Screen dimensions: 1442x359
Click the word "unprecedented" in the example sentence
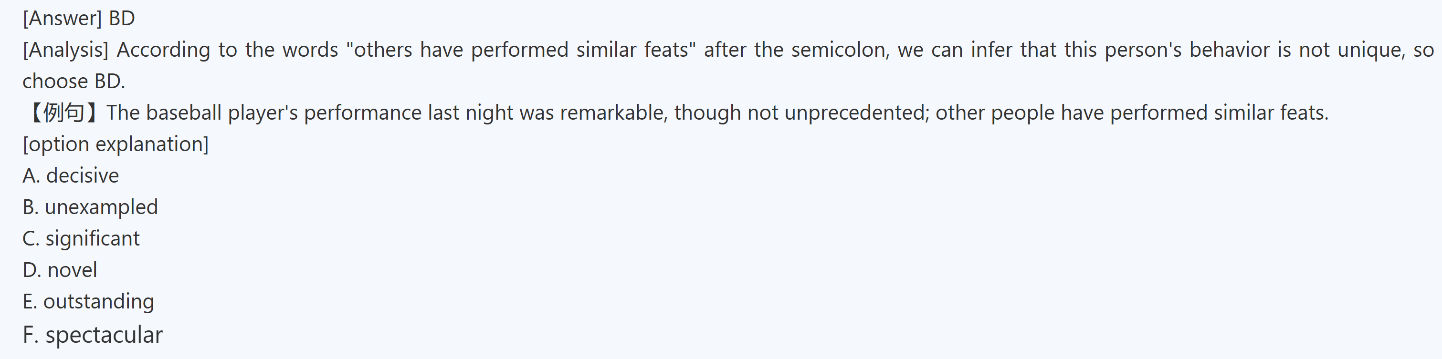tap(856, 113)
